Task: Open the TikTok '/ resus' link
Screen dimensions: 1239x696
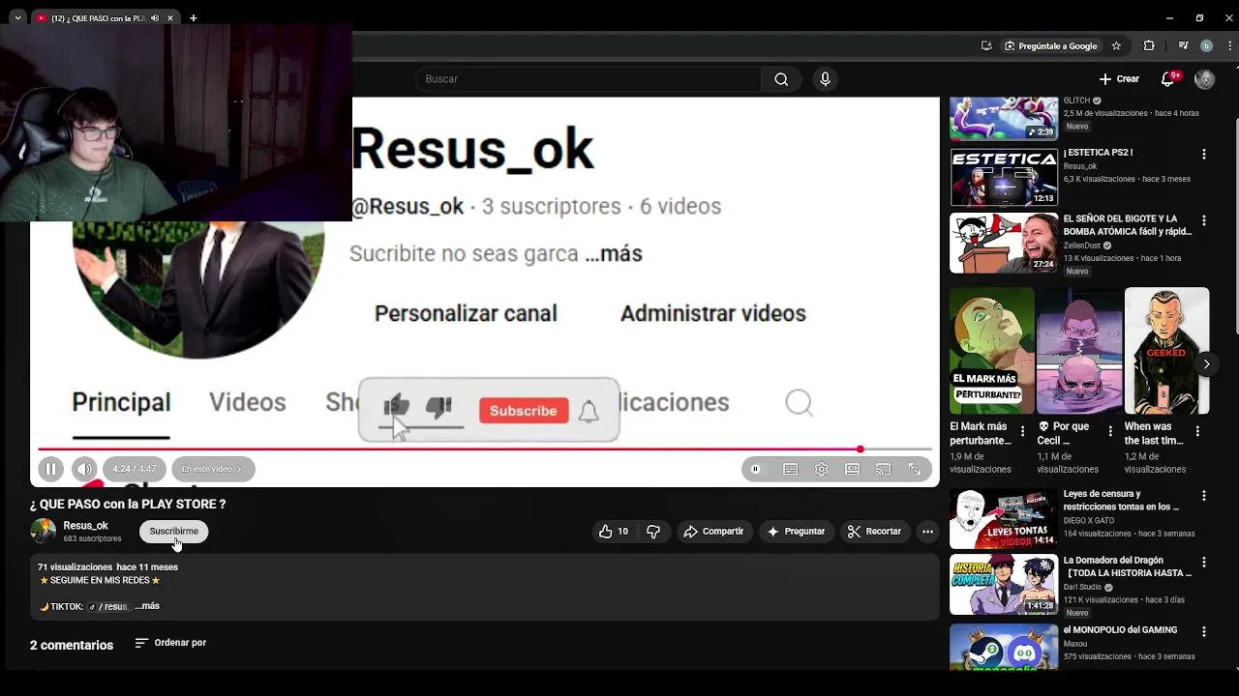Action: 108,606
